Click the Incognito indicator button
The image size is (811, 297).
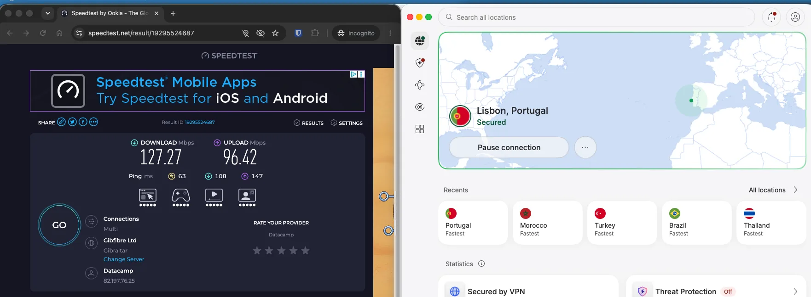(x=356, y=33)
